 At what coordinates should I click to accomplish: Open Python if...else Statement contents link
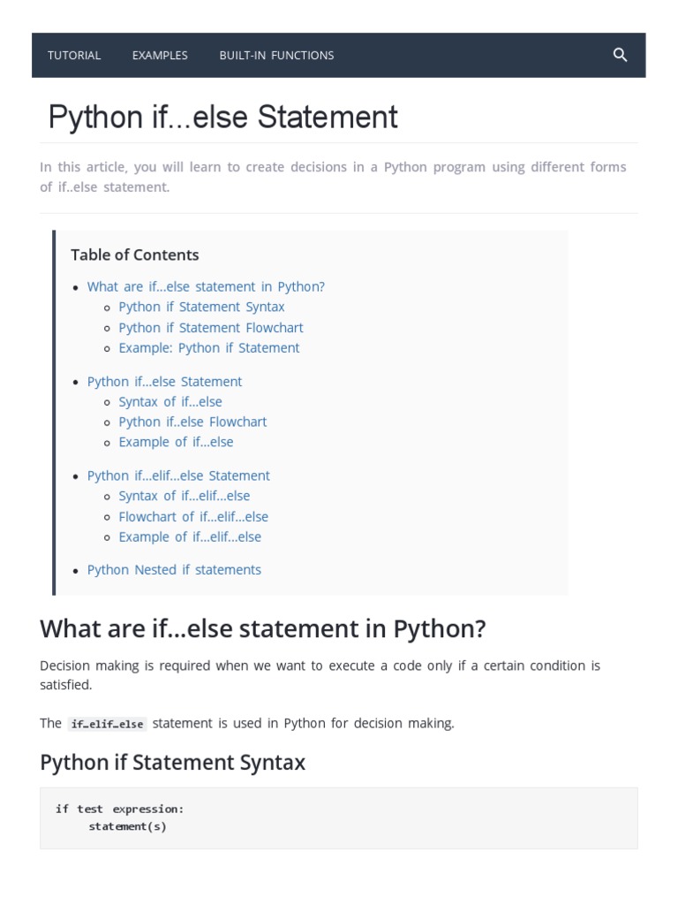(x=164, y=381)
